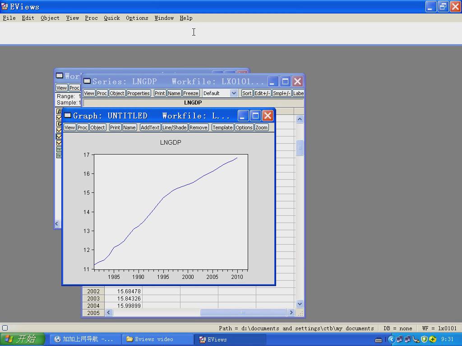462x346 pixels.
Task: Click Name in Series LNGDP toolbar
Action: pyautogui.click(x=174, y=93)
